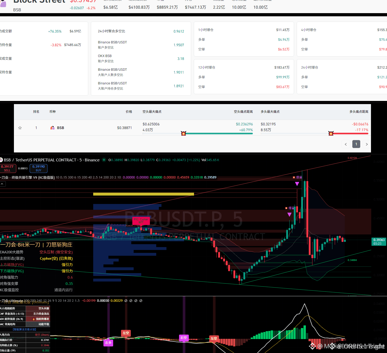This screenshot has height=353, width=387.
Task: Click the SELL button at 0.39177
Action: click(8, 168)
